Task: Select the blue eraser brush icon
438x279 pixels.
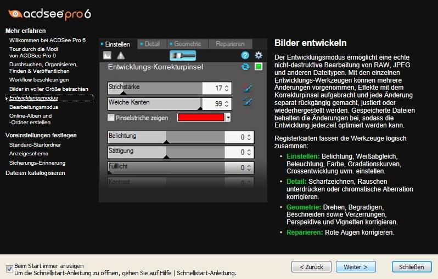Action: pos(247,102)
